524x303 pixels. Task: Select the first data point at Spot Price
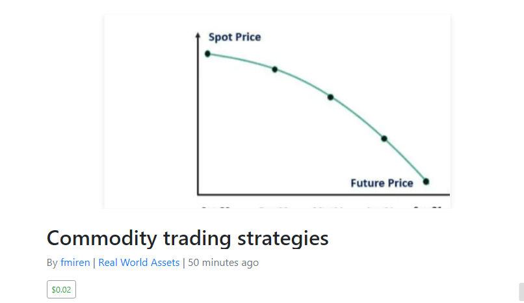[x=207, y=53]
